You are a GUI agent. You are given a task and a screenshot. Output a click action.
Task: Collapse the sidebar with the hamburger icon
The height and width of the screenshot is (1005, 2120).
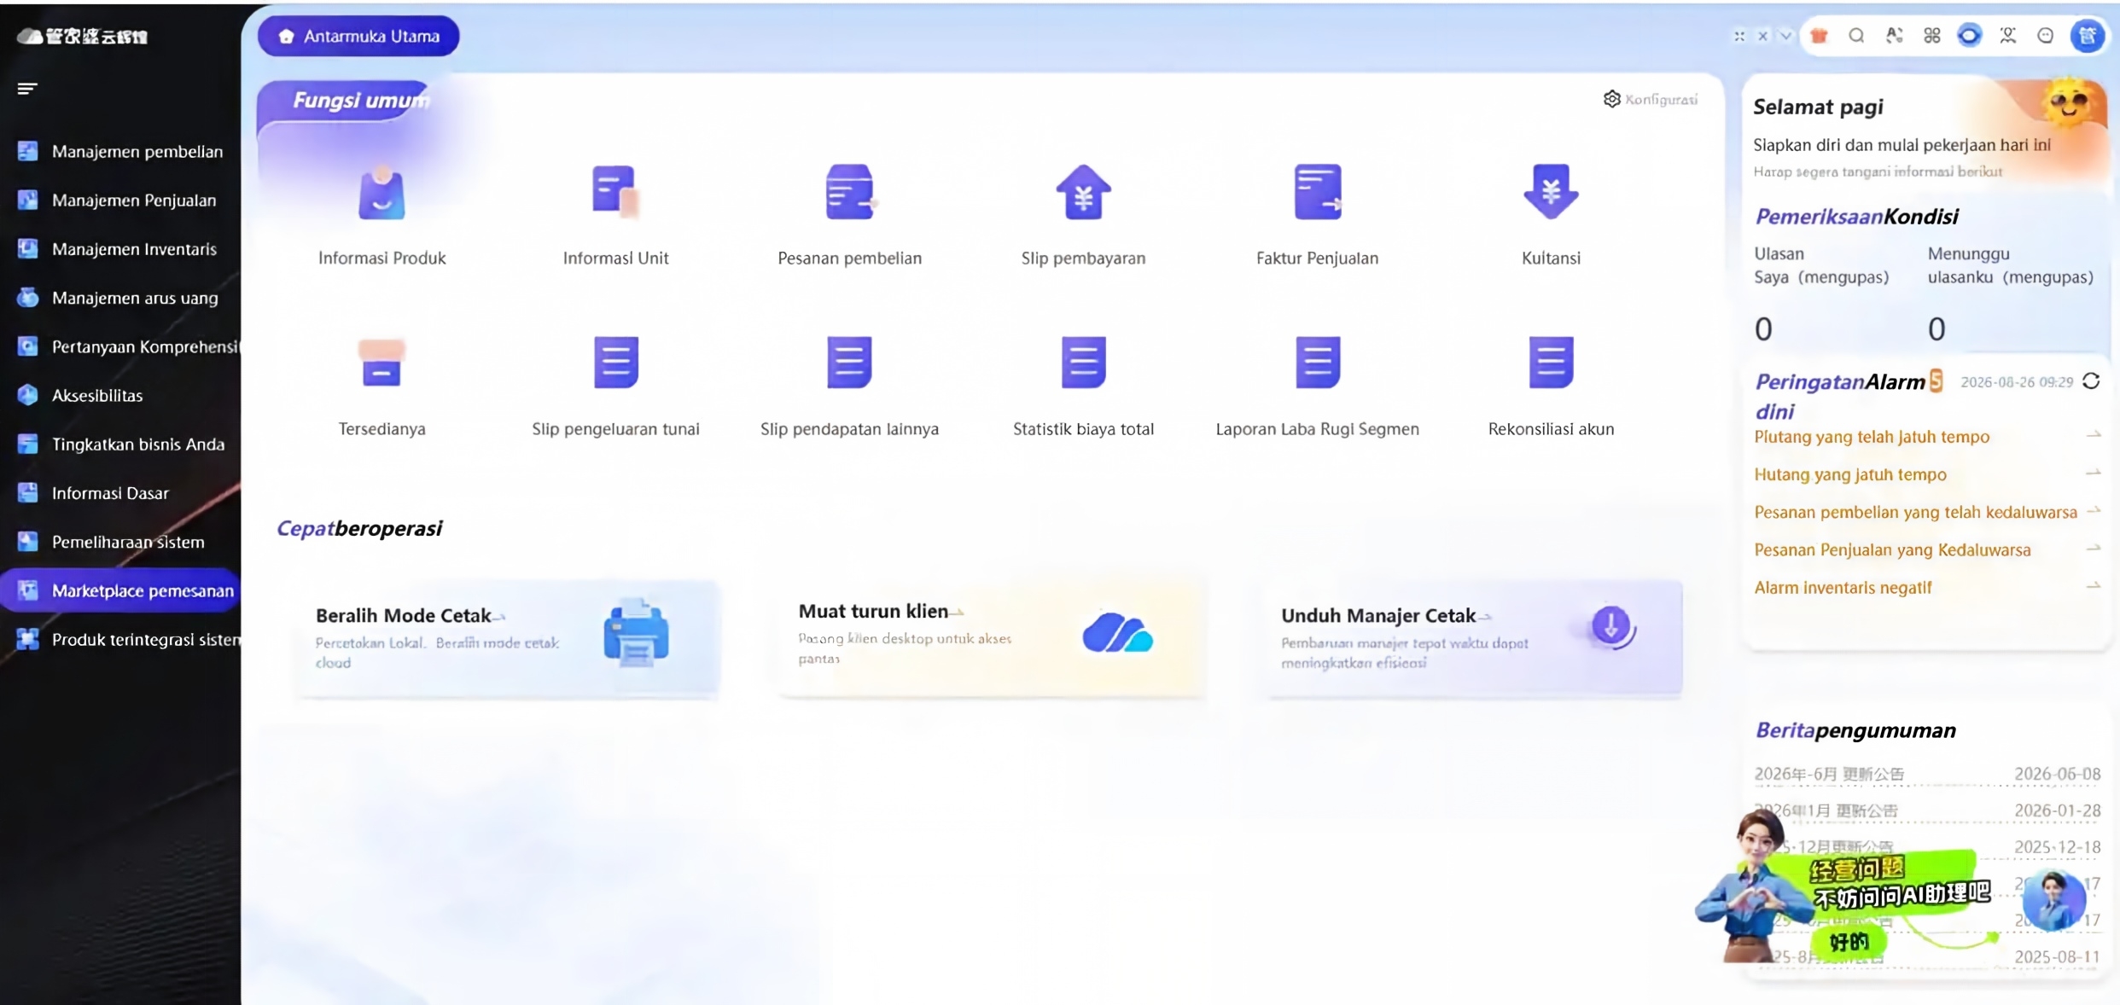pos(27,89)
